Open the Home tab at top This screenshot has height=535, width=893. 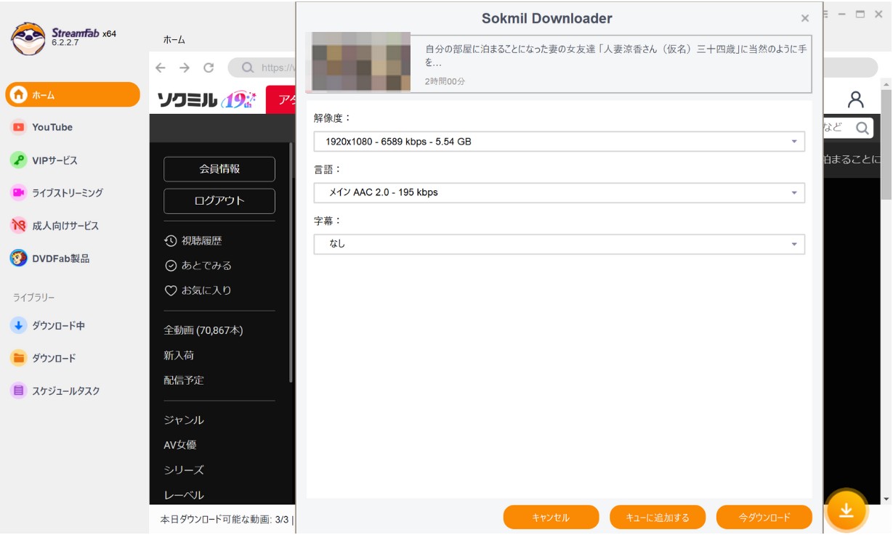coord(174,40)
